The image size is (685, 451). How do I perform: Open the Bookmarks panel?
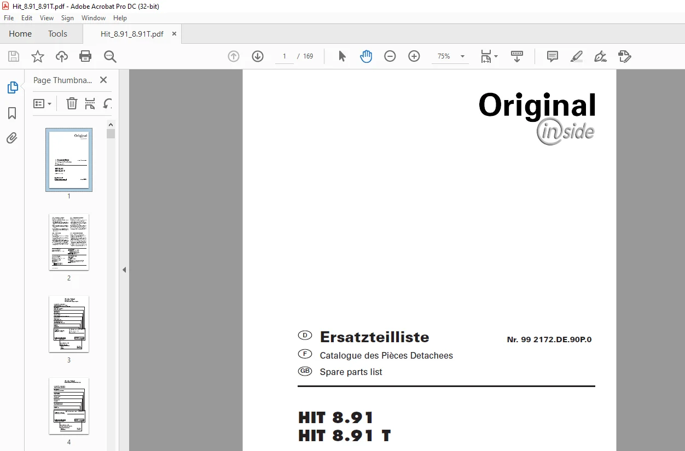pos(12,113)
